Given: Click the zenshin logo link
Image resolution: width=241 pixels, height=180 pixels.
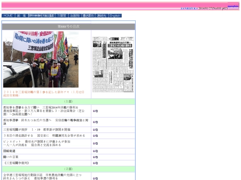Looking at the screenshot, I should pyautogui.click(x=233, y=6).
